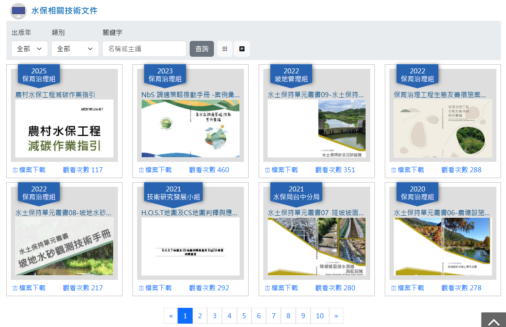506x327 pixels.
Task: Open the 類別 dropdown
Action: 75,48
